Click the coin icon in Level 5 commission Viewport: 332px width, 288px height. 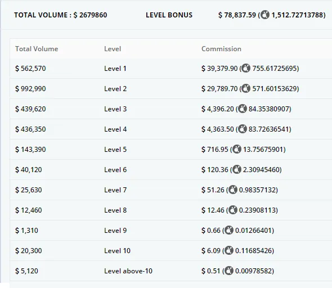tap(236, 150)
